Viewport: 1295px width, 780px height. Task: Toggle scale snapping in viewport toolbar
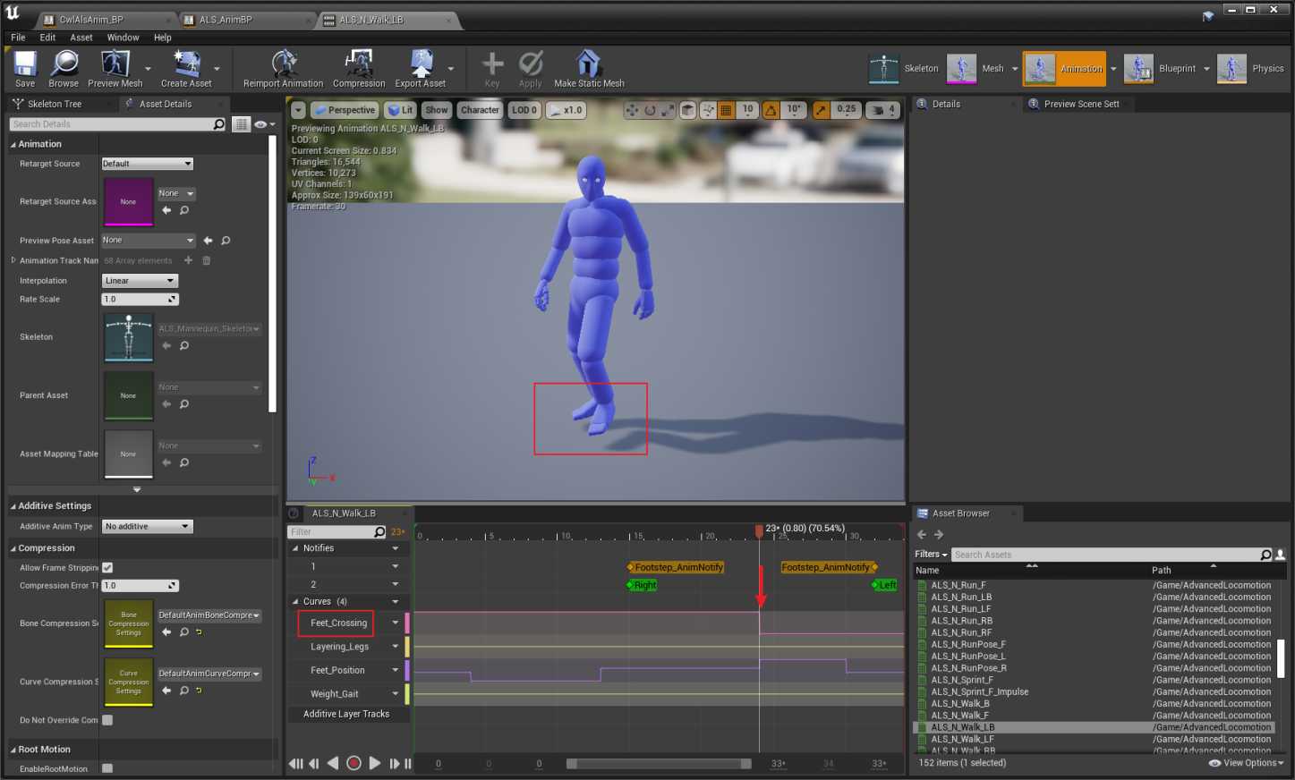[821, 110]
